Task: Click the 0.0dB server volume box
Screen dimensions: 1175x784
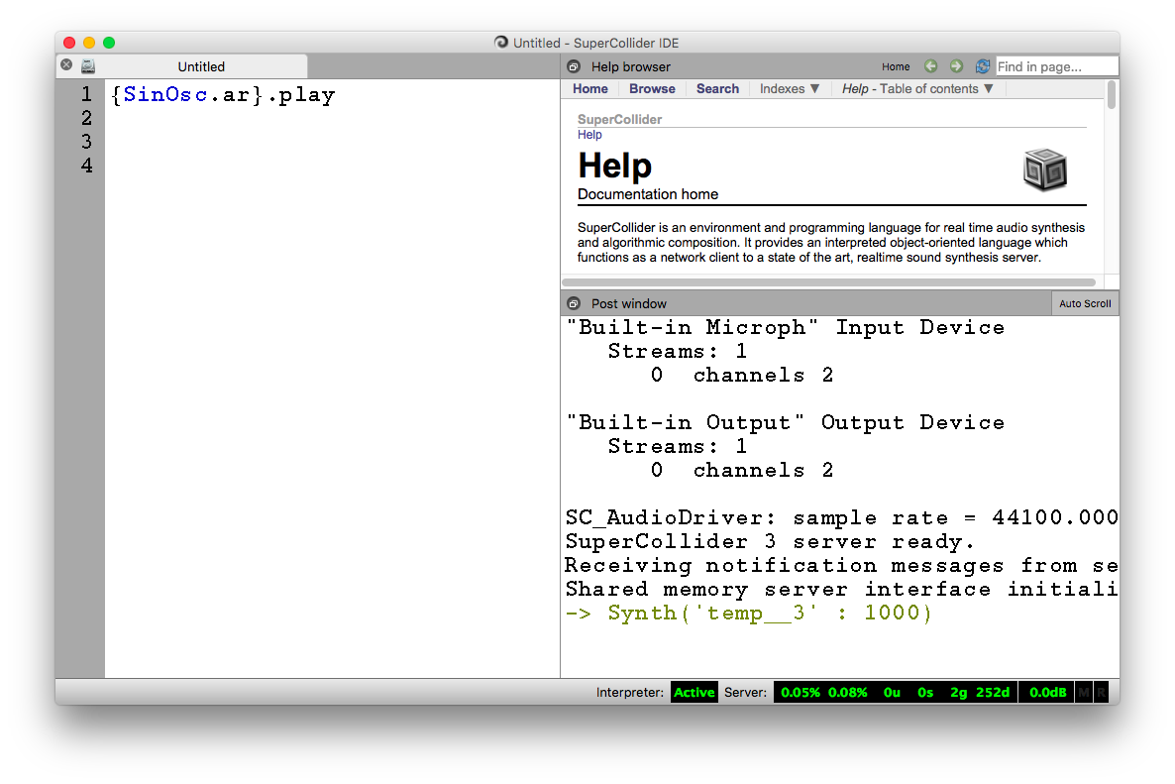Action: [1047, 692]
